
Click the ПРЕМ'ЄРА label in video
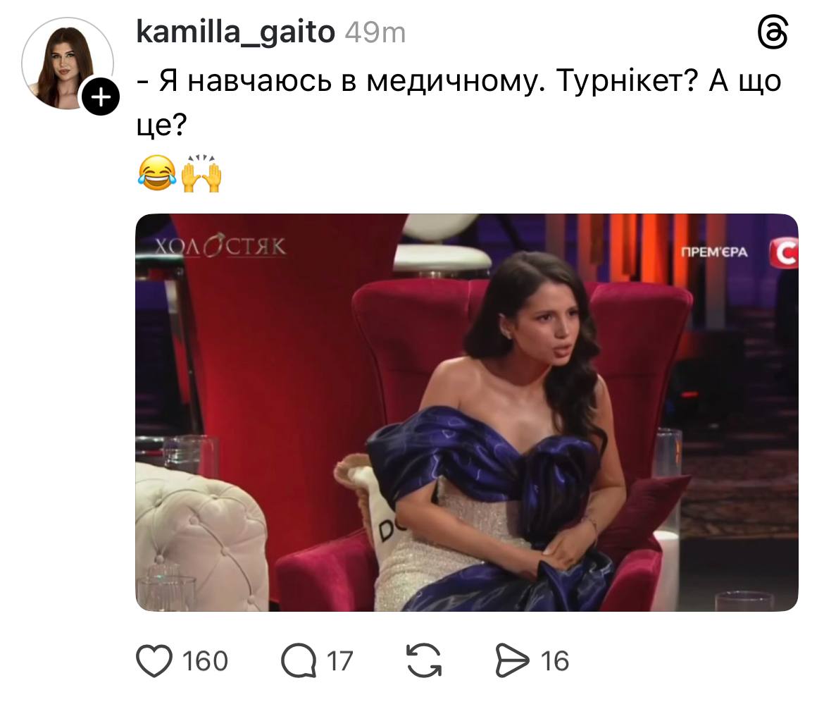coord(714,252)
